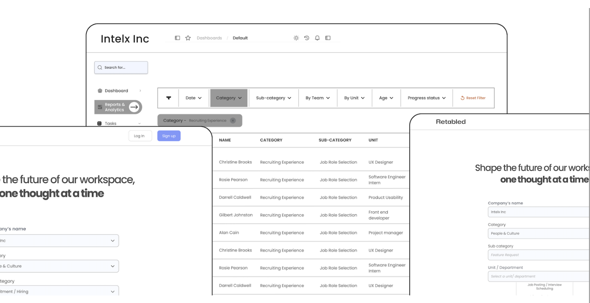
Task: Open the 'itment / Hiring' dropdown
Action: point(113,291)
